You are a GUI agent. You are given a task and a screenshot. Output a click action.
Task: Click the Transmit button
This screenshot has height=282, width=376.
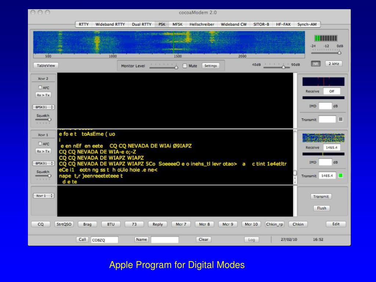[321, 197]
